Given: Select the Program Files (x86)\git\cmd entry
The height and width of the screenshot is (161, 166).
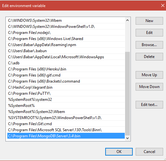Looking at the screenshot, I should (x=66, y=75).
